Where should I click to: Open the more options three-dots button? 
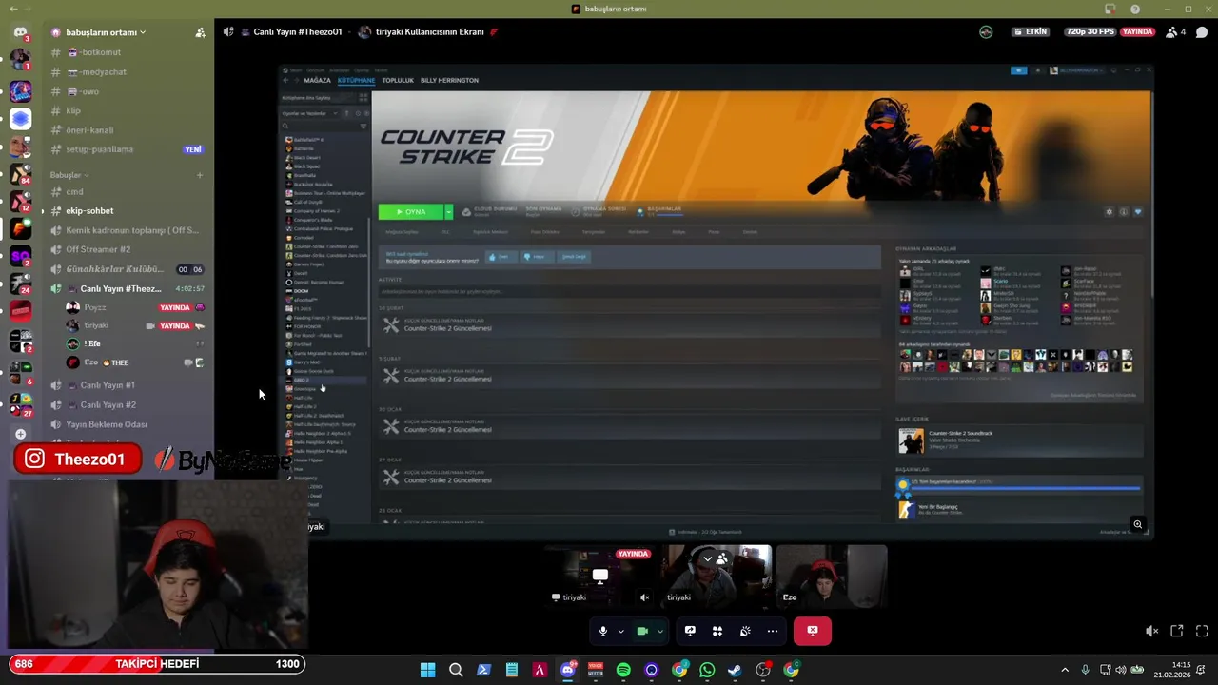(x=773, y=631)
